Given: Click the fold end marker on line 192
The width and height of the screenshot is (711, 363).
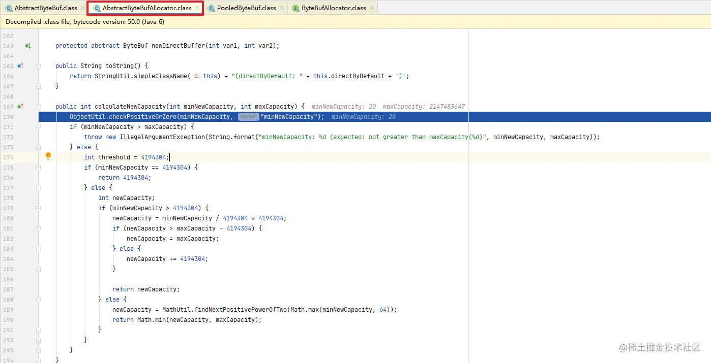Looking at the screenshot, I should click(39, 340).
